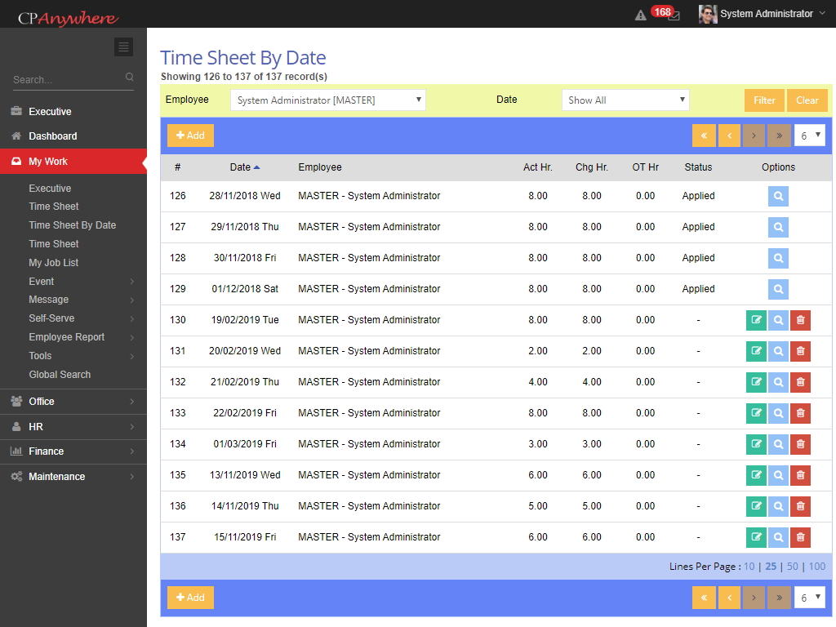Viewport: 836px width, 627px height.
Task: Delete the 20/02/2019 time sheet entry
Action: (800, 351)
